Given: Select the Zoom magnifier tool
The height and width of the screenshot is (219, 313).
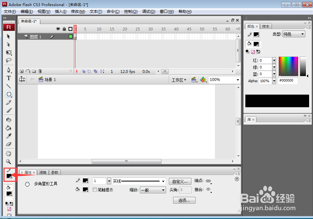Looking at the screenshot, I should [x=9, y=162].
